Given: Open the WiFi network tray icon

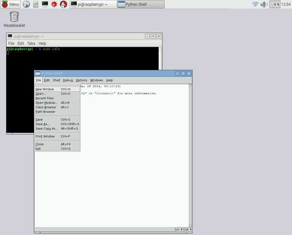Looking at the screenshot, I should pos(255,4).
